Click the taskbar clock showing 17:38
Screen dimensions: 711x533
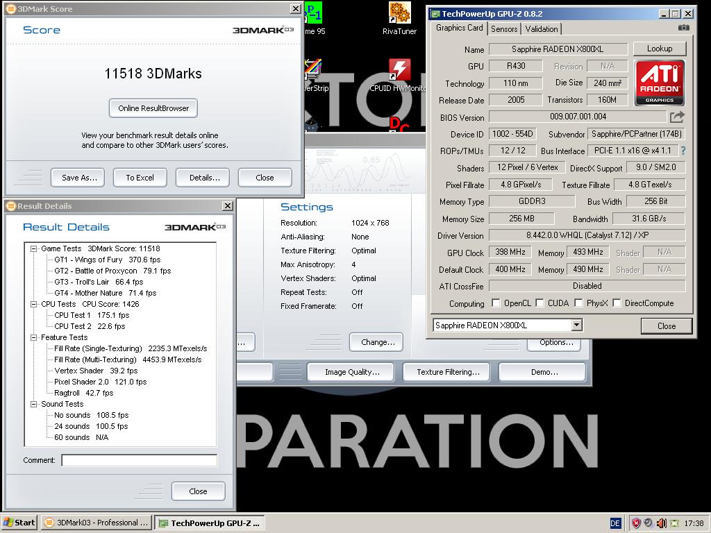(694, 523)
